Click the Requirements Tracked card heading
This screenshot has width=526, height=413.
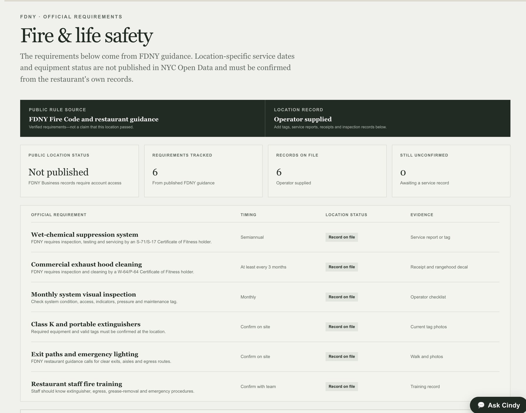182,155
